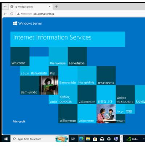The height and width of the screenshot is (152, 145).
Task: Open Microsoft Store from the taskbar
Action: 95,139
